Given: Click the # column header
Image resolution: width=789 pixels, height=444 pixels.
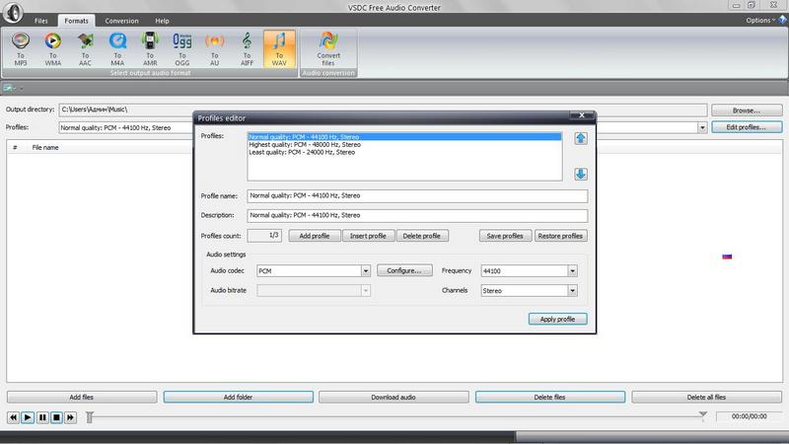Looking at the screenshot, I should pyautogui.click(x=15, y=147).
